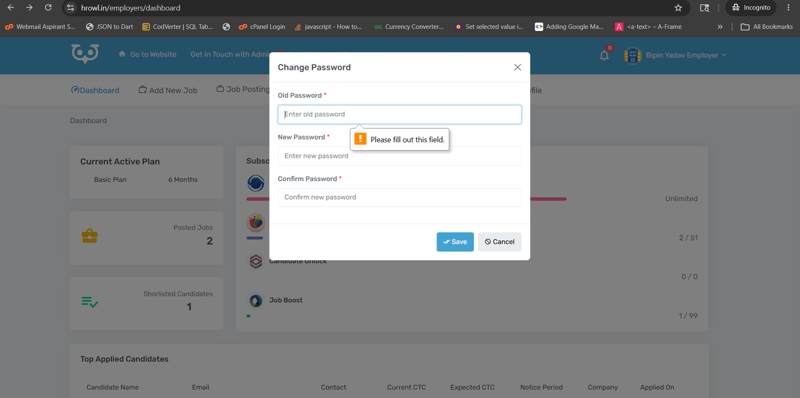This screenshot has width=800, height=398.
Task: Open the CodVerter SQL bookmark
Action: (177, 27)
